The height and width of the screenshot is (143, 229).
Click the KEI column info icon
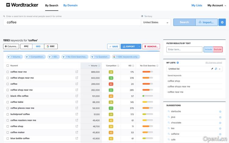pos(133,66)
